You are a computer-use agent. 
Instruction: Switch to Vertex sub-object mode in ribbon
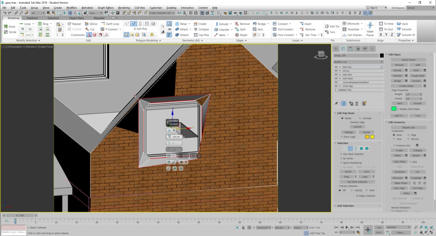pyautogui.click(x=127, y=24)
